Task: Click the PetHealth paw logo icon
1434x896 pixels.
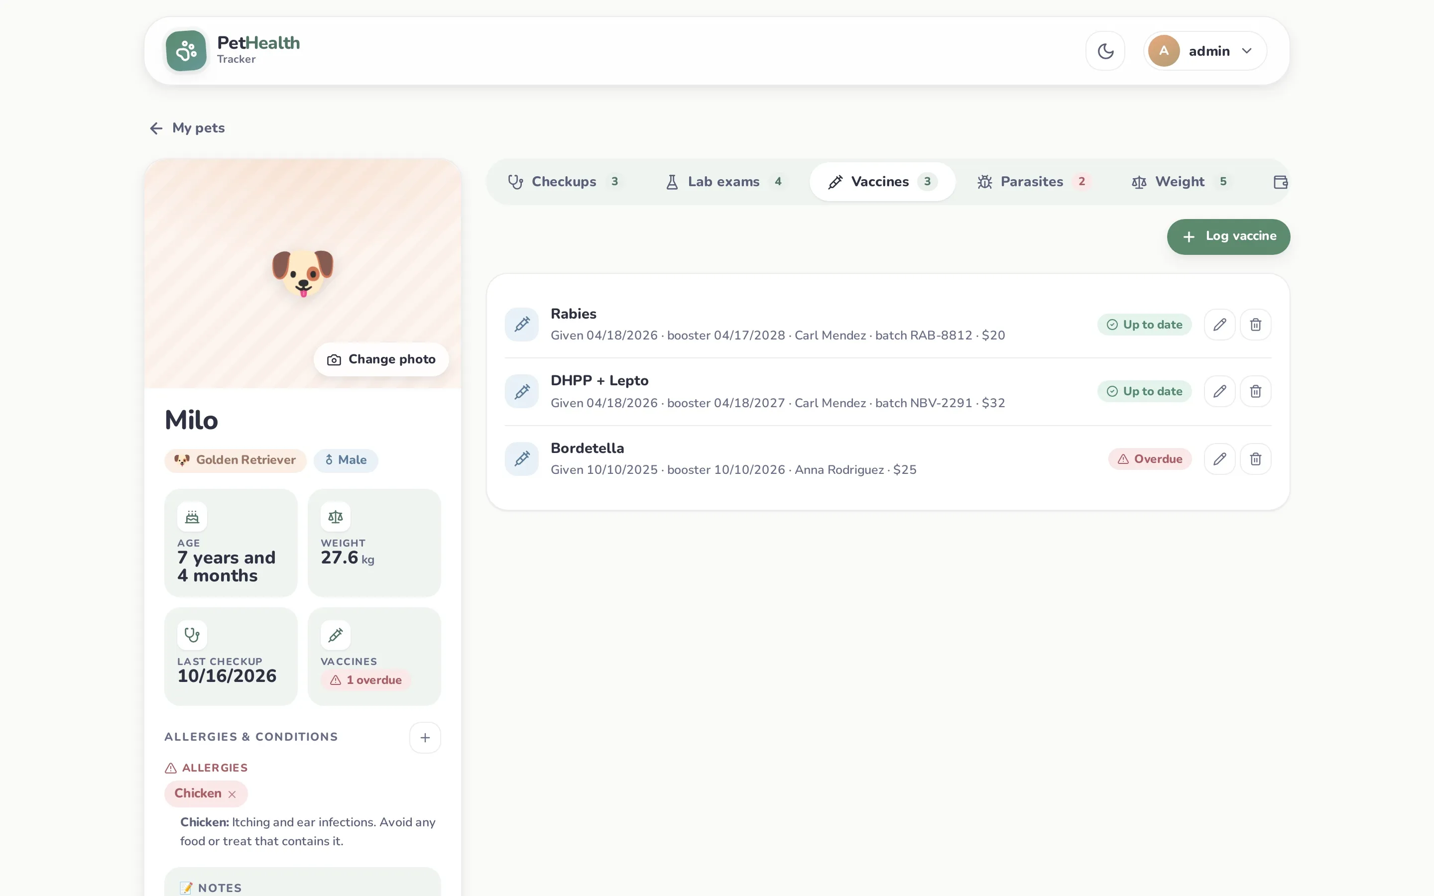Action: (186, 51)
